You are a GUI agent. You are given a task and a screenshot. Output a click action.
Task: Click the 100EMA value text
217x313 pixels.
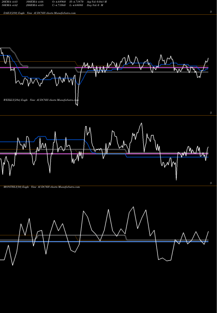35,2
